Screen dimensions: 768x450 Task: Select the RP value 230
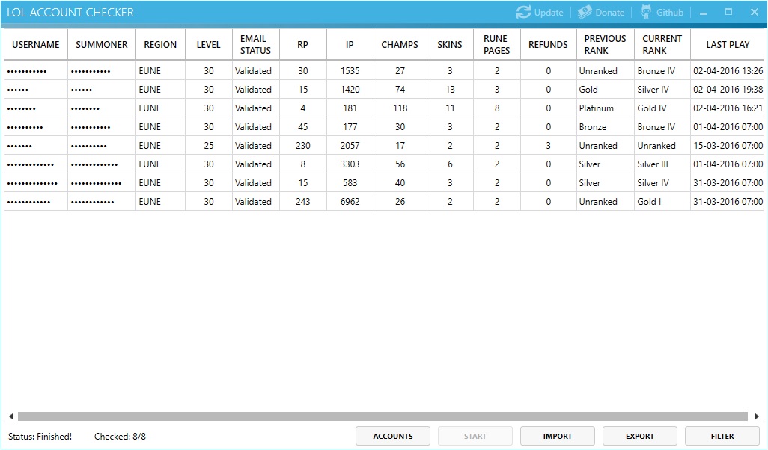pyautogui.click(x=302, y=145)
